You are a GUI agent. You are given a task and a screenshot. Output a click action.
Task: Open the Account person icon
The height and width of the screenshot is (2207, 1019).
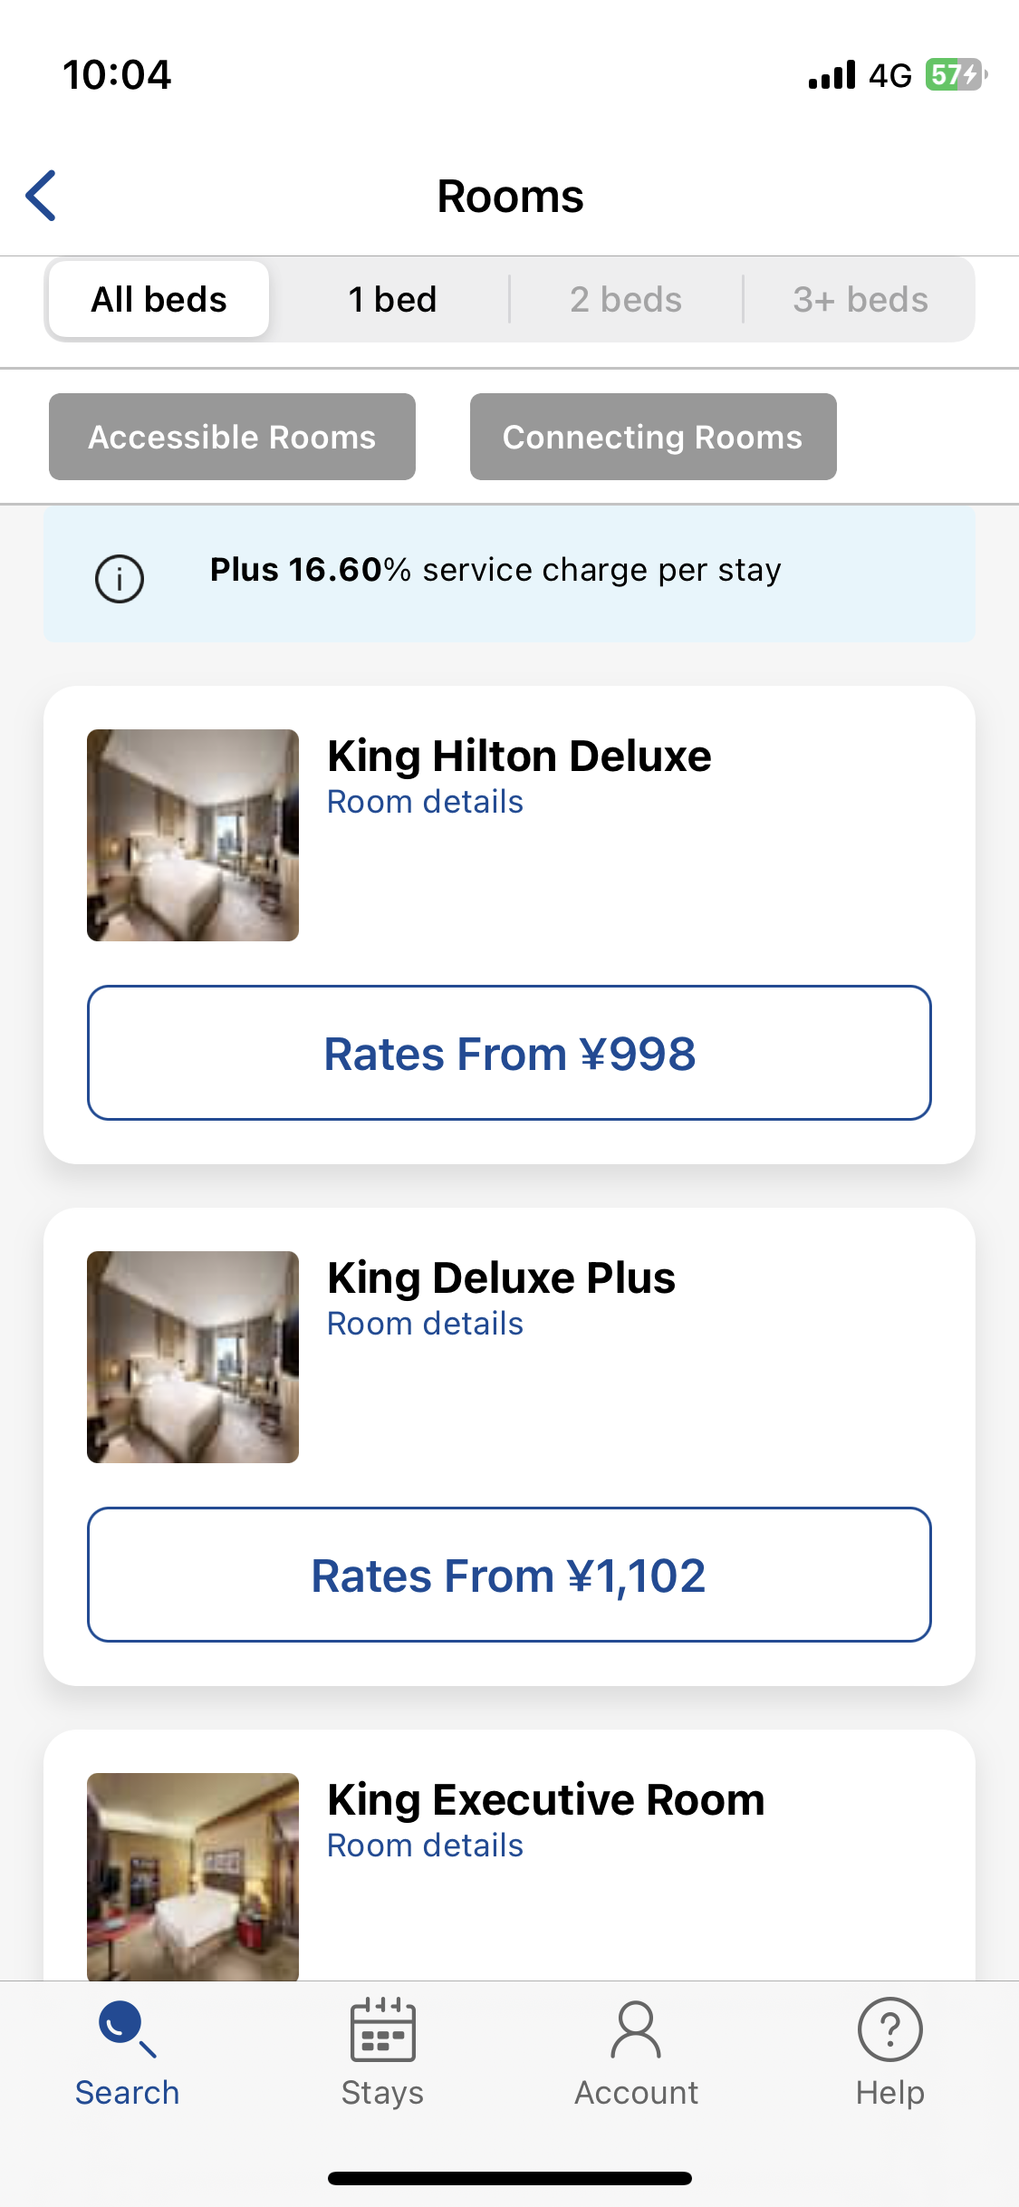(x=636, y=2029)
